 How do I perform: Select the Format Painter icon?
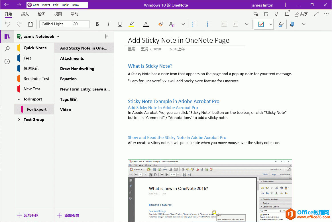pyautogui.click(x=160, y=24)
